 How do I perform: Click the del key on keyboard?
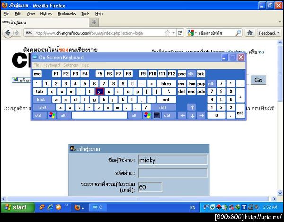[182, 91]
